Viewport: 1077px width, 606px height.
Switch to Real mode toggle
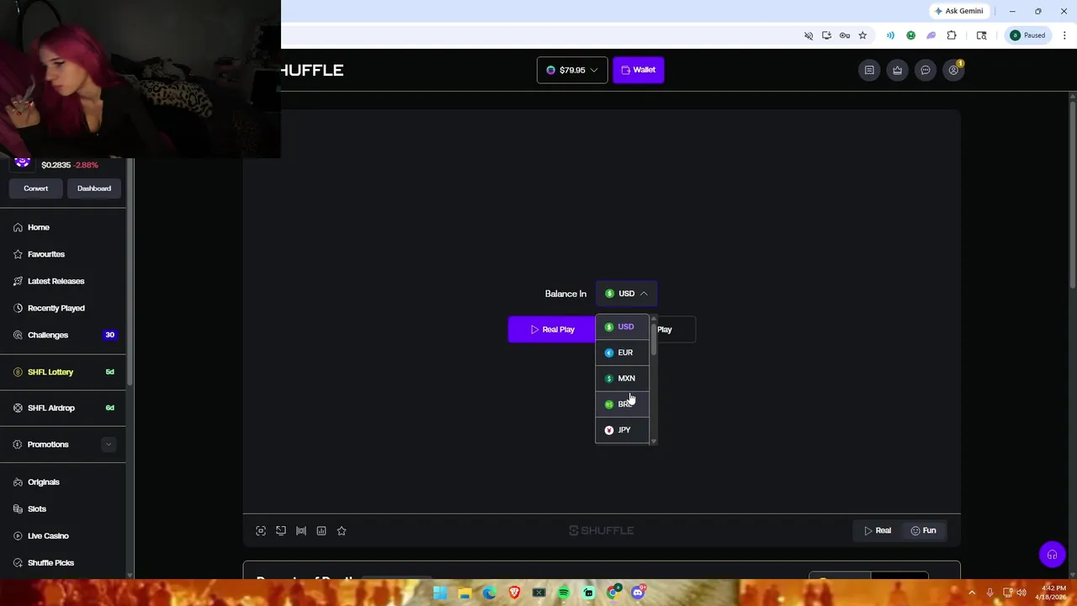[x=878, y=530]
